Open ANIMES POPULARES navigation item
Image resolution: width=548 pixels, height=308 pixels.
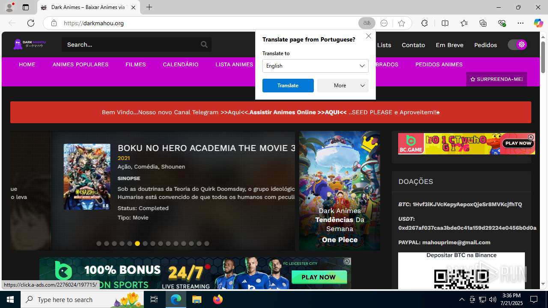tap(80, 65)
